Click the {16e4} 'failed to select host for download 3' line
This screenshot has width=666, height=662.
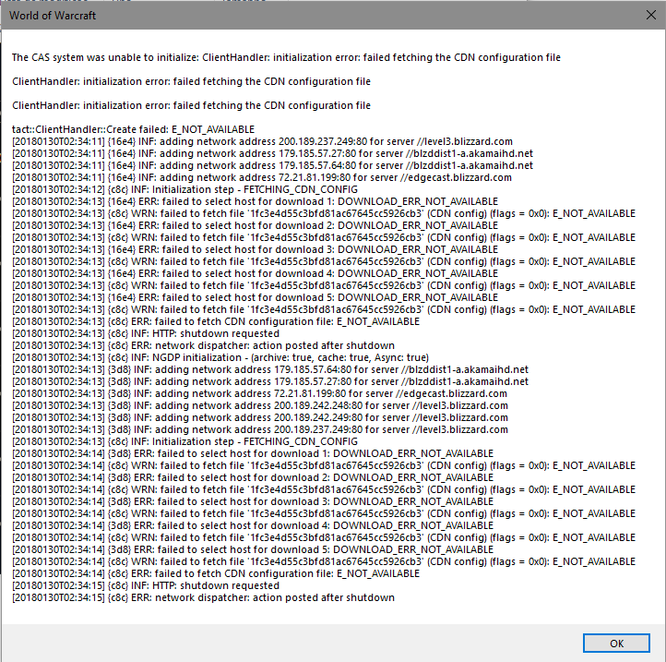point(255,249)
